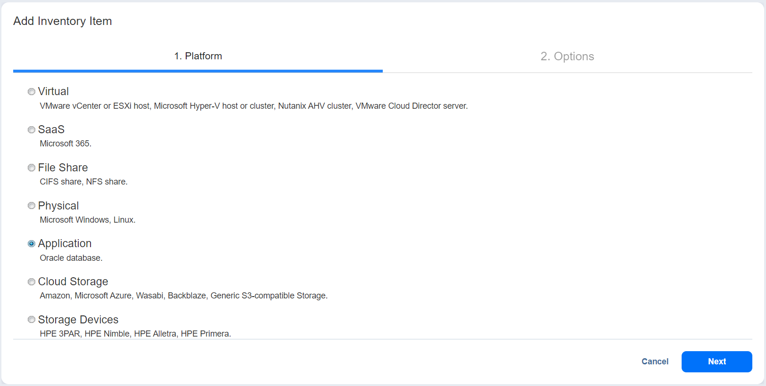The height and width of the screenshot is (386, 766).
Task: Click the Cloud Storage label text
Action: 73,281
